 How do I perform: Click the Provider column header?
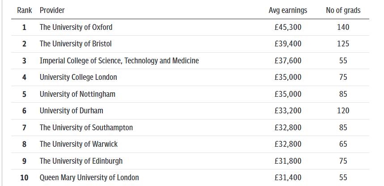click(52, 10)
